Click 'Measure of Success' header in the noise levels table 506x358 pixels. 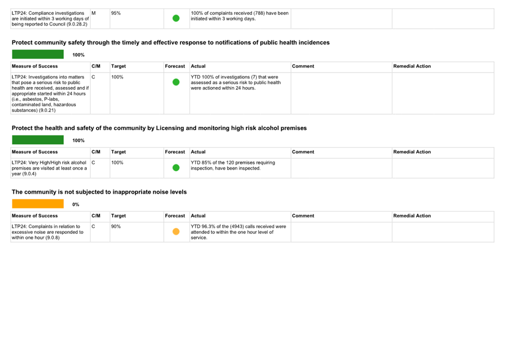point(35,216)
